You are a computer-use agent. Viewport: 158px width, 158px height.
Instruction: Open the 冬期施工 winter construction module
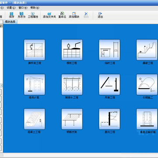(147, 84)
